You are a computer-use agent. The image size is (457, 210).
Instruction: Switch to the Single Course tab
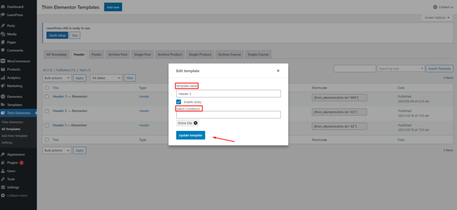[x=258, y=55]
